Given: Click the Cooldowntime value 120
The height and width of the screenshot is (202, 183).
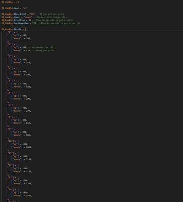Looking at the screenshot, I should click(x=34, y=23).
